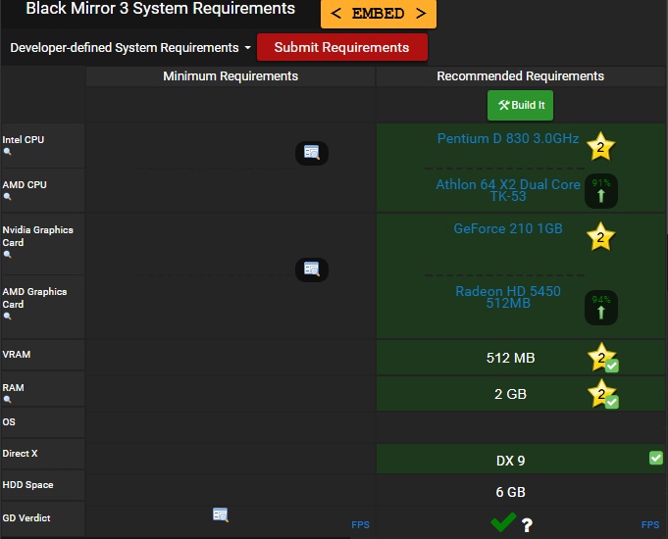668x539 pixels.
Task: Open the GeForce 210 1GB link
Action: click(508, 228)
